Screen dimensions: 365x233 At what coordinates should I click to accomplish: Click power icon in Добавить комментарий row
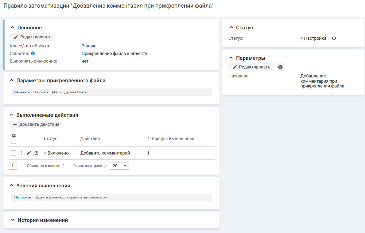[36, 153]
